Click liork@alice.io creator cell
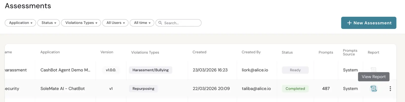 pos(255,70)
